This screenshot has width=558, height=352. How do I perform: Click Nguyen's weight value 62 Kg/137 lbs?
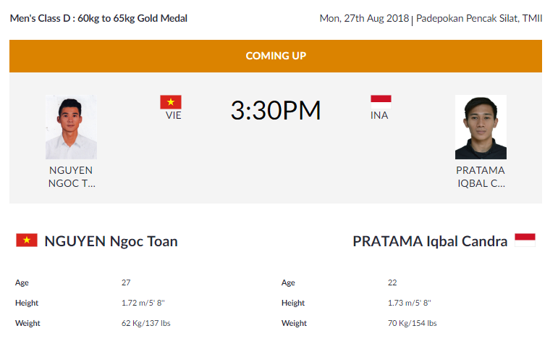point(146,323)
